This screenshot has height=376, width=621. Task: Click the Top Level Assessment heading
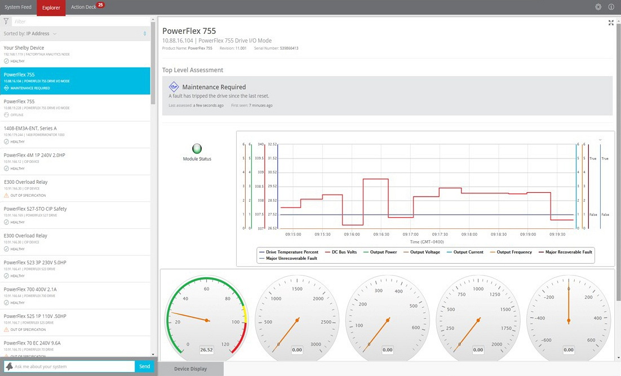pyautogui.click(x=193, y=70)
